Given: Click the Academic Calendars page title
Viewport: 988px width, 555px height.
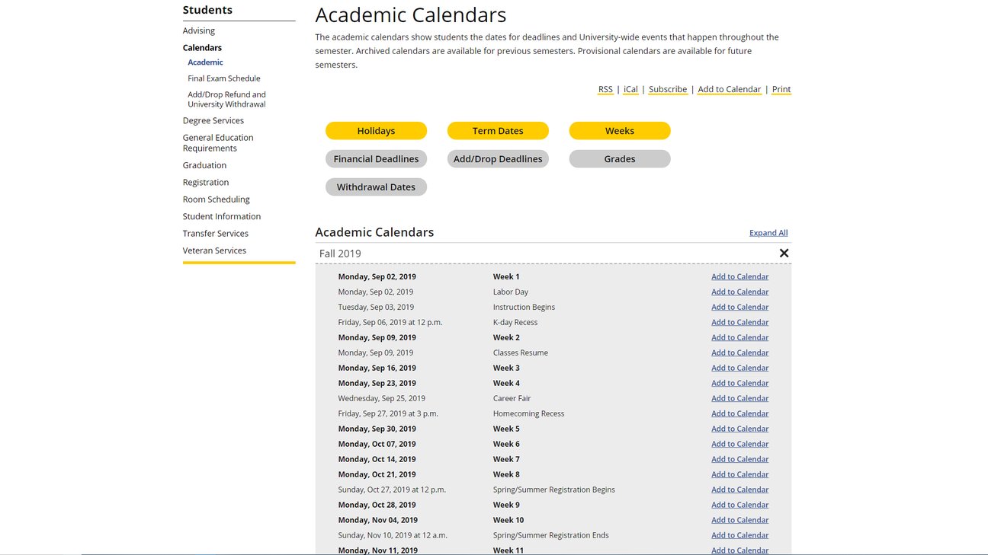Looking at the screenshot, I should pos(411,14).
